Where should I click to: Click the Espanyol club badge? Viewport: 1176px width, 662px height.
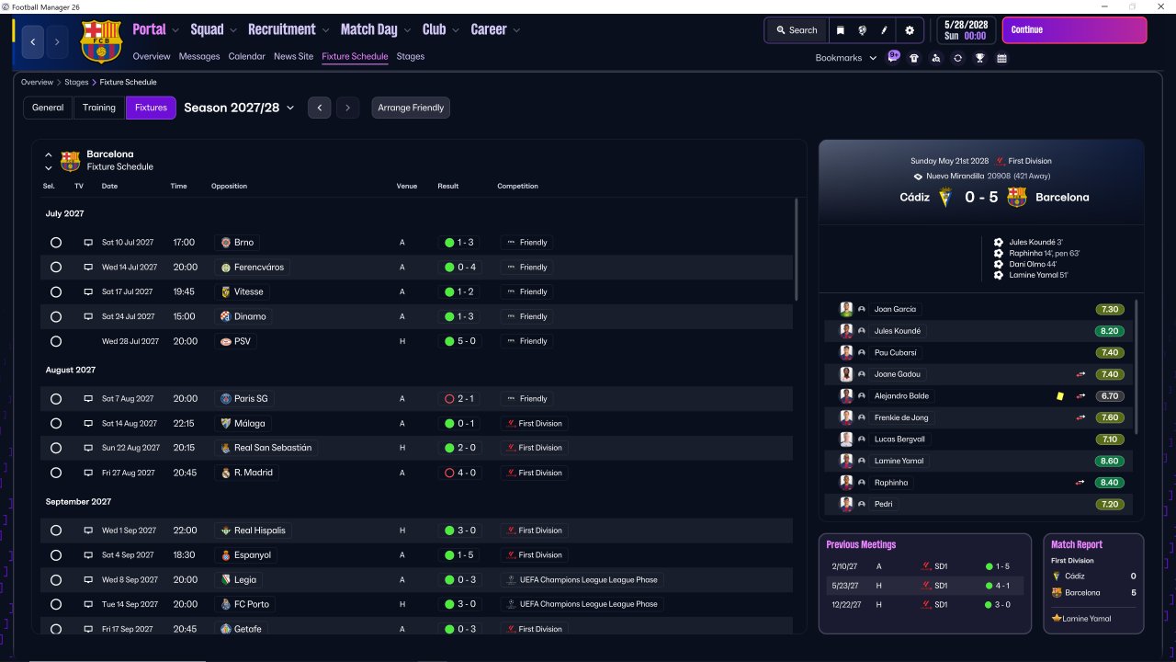226,555
